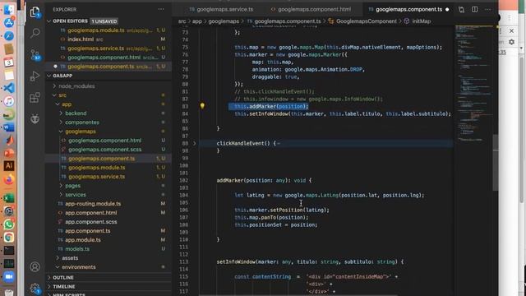Expand the Timeline section
The image size is (526, 296).
pyautogui.click(x=64, y=287)
